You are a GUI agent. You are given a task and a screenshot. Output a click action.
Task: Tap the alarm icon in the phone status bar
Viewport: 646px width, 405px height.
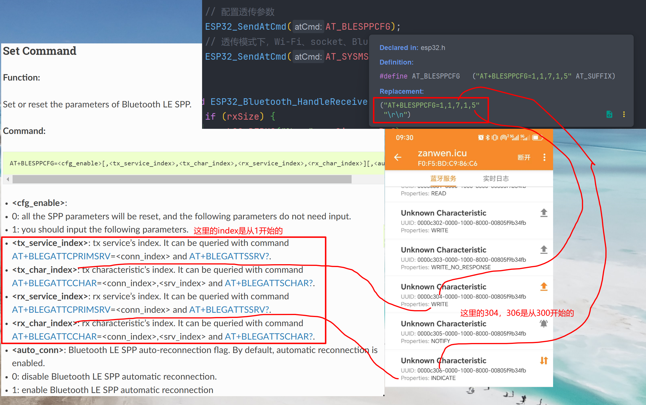click(481, 138)
